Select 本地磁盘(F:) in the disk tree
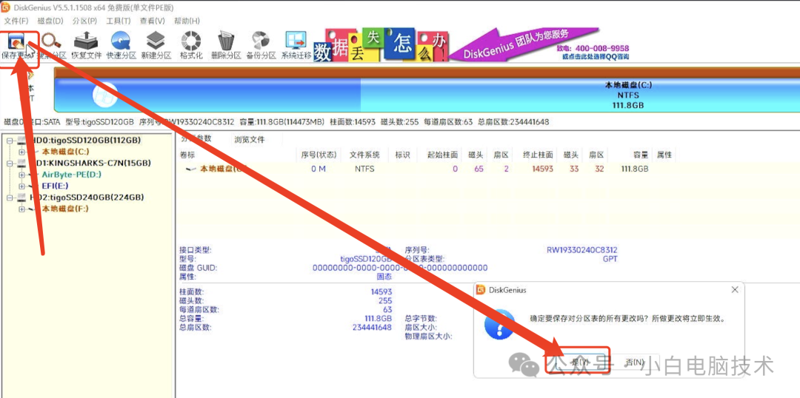Viewport: 800px width, 398px height. tap(64, 209)
